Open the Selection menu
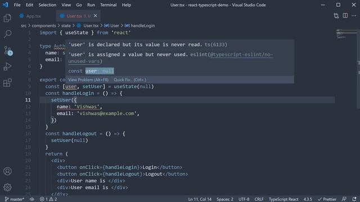Viewport: 360px width, 202px height. 47,5
